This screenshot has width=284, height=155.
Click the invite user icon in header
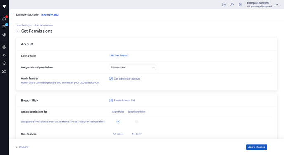232,5
